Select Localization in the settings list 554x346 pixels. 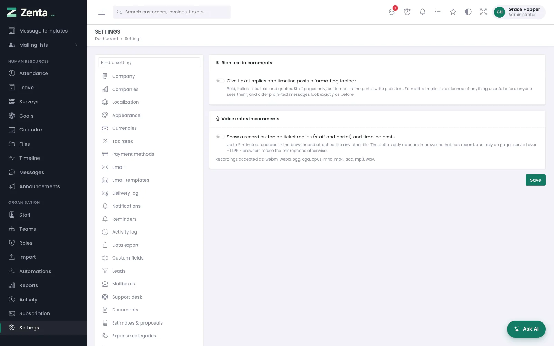coord(149,102)
